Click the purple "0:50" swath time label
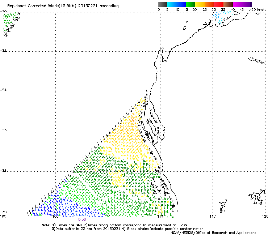 tap(82, 219)
